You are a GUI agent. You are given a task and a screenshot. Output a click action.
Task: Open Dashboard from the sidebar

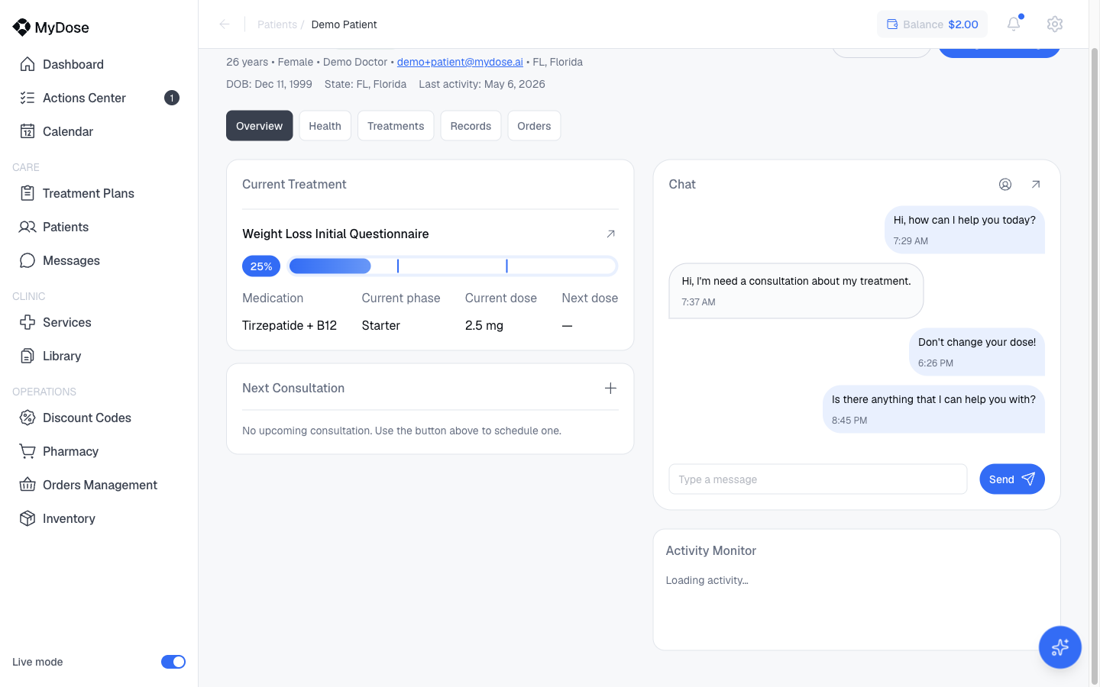pyautogui.click(x=73, y=64)
